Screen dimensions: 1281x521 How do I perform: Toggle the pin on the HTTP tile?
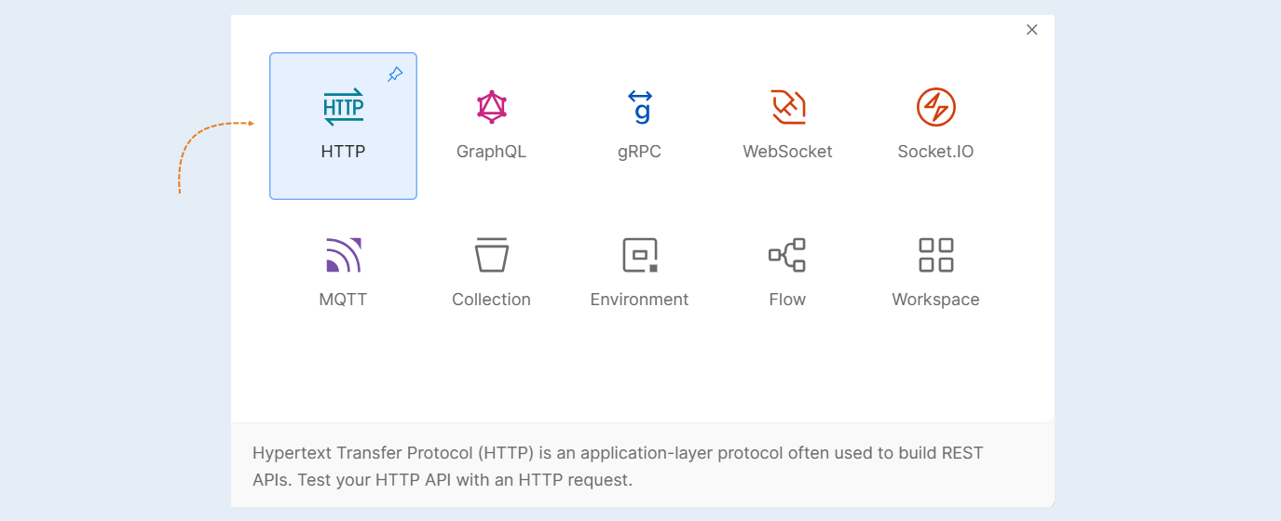pos(395,74)
